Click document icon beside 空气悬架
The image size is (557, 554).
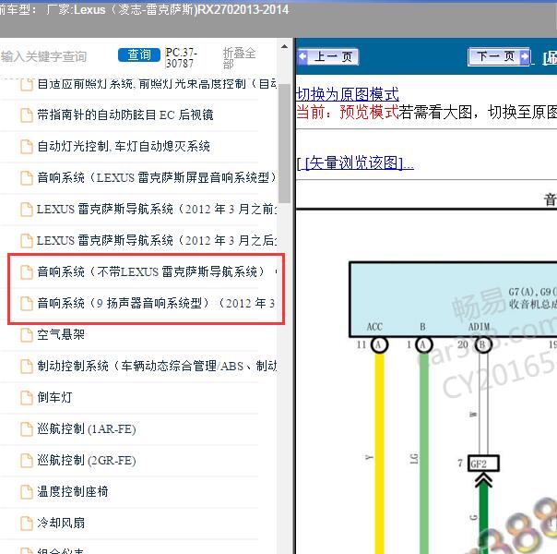27,335
